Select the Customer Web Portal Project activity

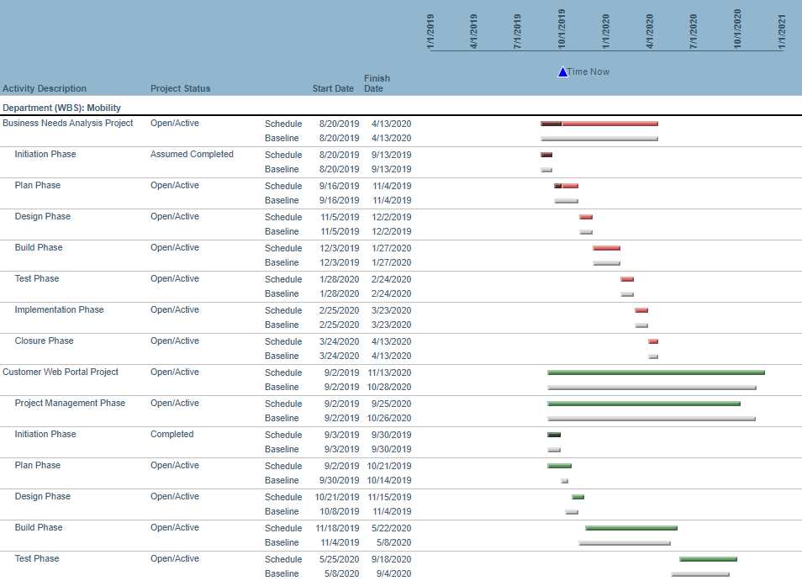[61, 372]
